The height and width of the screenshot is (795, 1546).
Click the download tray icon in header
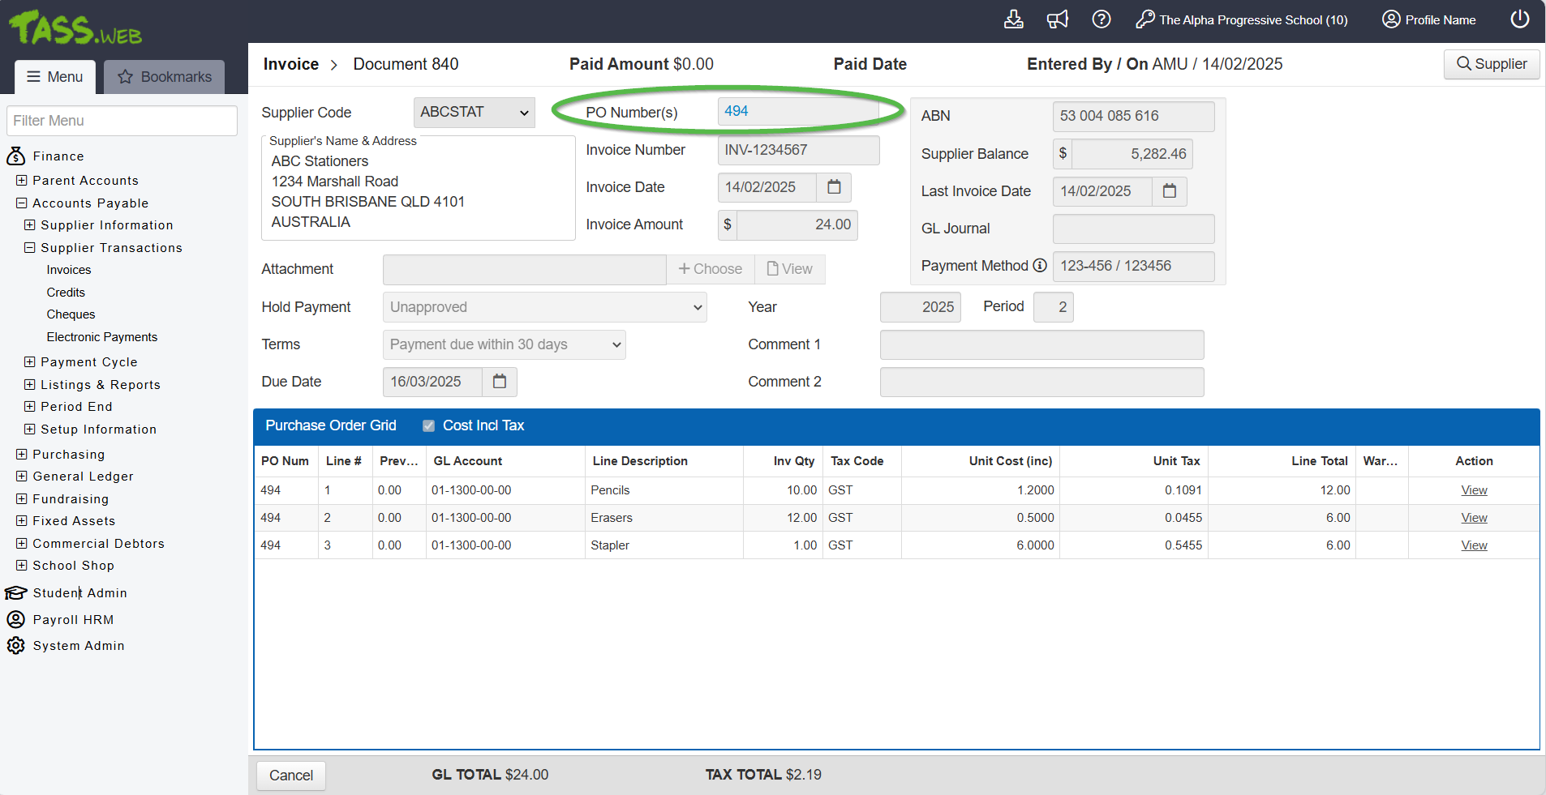click(1013, 19)
